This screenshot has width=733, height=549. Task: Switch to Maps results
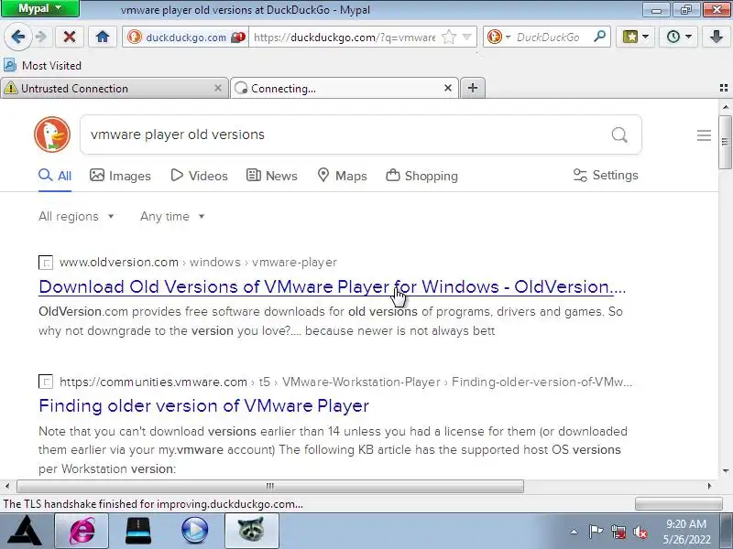coord(342,176)
